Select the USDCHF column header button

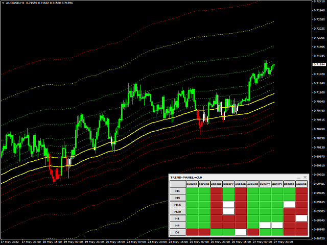216,184
